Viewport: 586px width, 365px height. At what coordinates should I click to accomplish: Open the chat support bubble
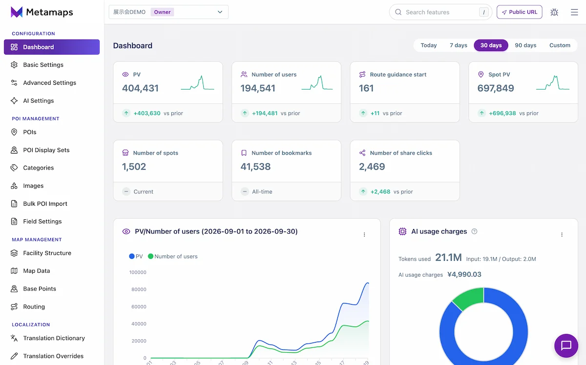tap(566, 346)
